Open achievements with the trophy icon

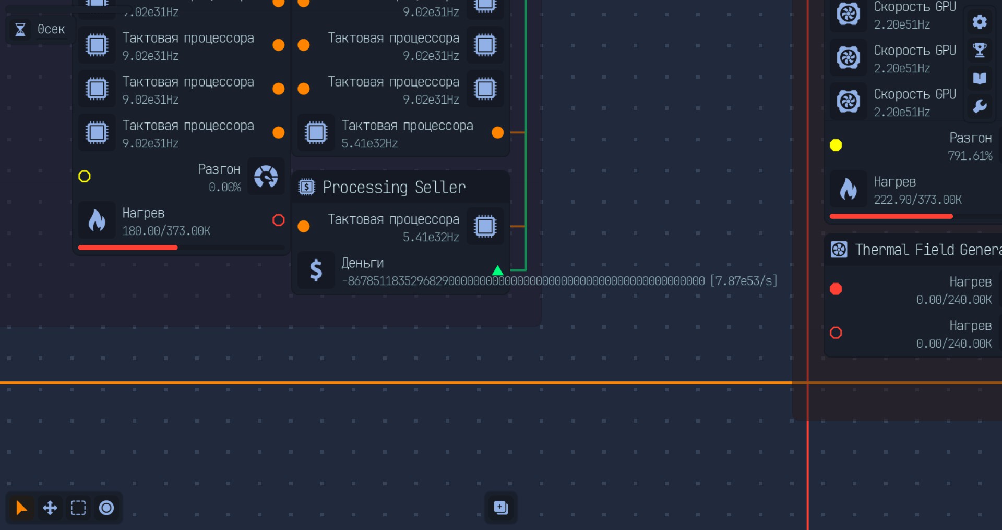click(980, 50)
